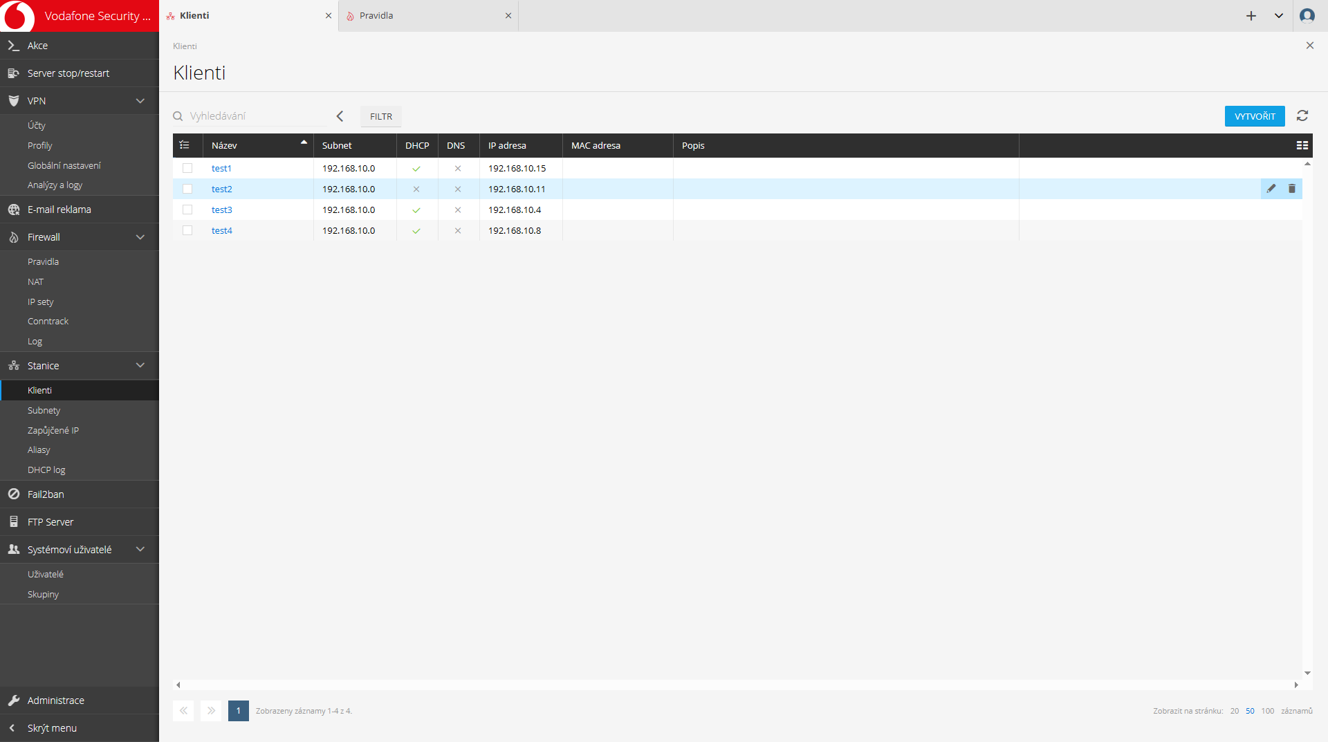
Task: Click vertical scrollbar down arrow
Action: pos(1307,673)
